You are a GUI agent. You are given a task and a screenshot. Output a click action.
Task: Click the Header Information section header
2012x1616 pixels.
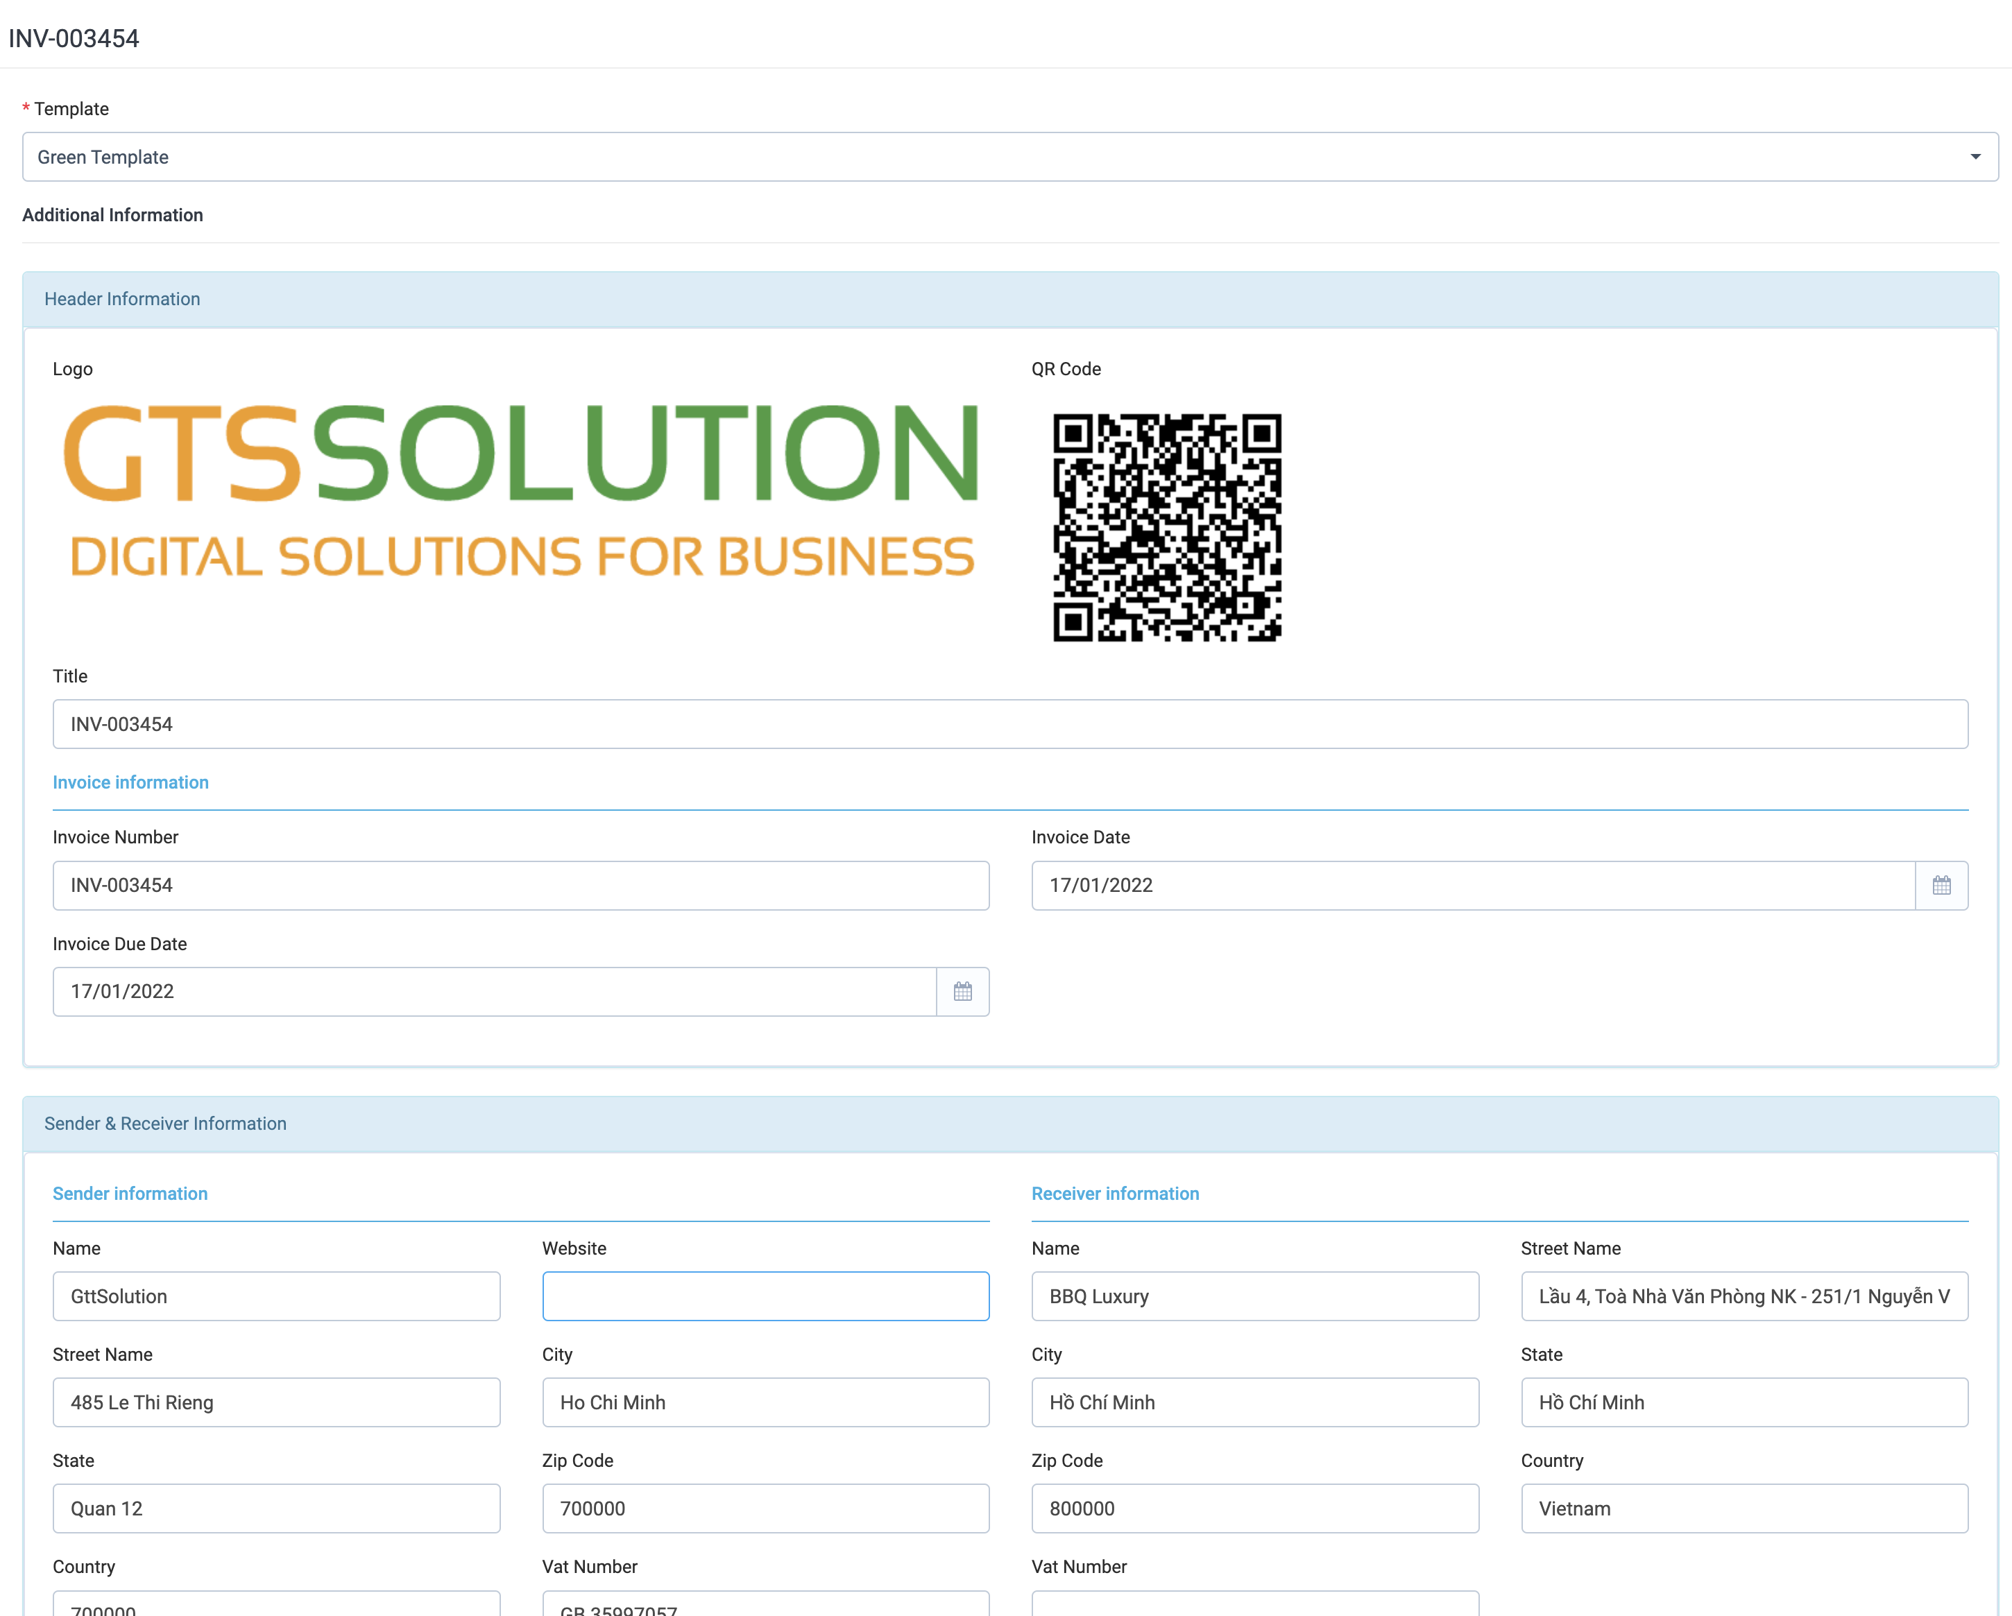pos(122,298)
